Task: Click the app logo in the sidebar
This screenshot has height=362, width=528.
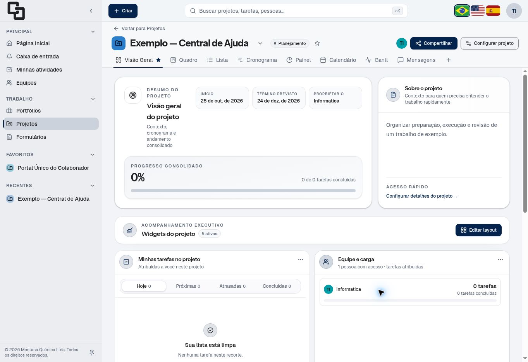Action: coord(16,11)
